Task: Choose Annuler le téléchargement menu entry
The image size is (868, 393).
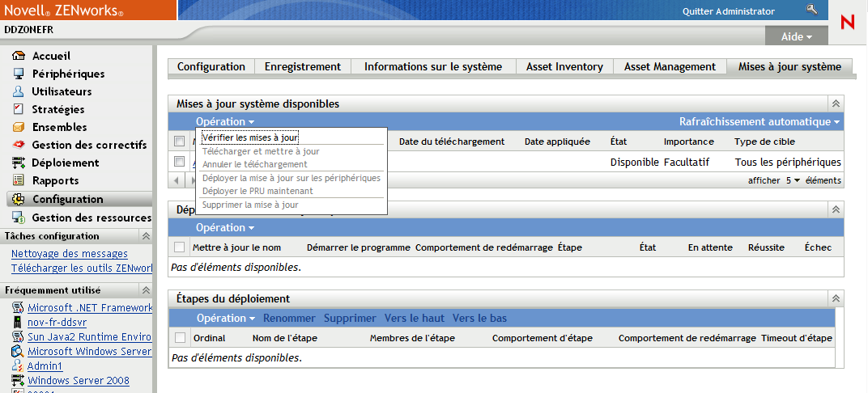Action: click(x=254, y=165)
